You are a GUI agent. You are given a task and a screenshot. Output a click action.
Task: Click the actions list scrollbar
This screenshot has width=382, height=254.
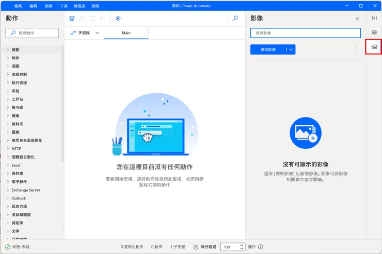click(x=62, y=104)
